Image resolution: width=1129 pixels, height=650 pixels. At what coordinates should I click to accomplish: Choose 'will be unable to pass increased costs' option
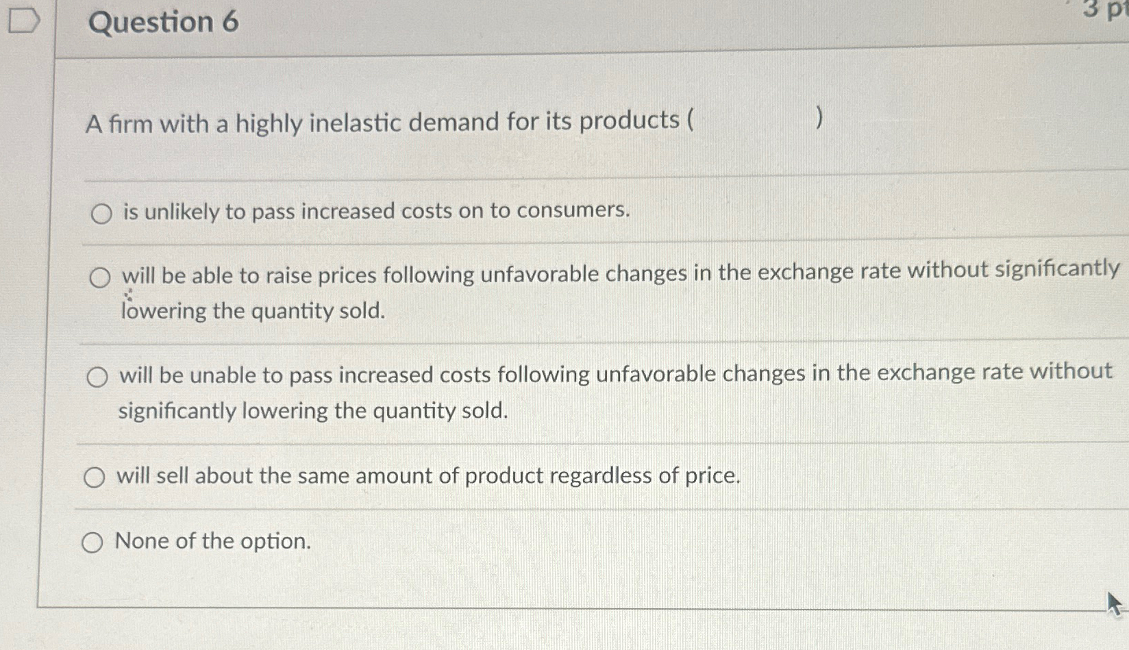coord(97,376)
